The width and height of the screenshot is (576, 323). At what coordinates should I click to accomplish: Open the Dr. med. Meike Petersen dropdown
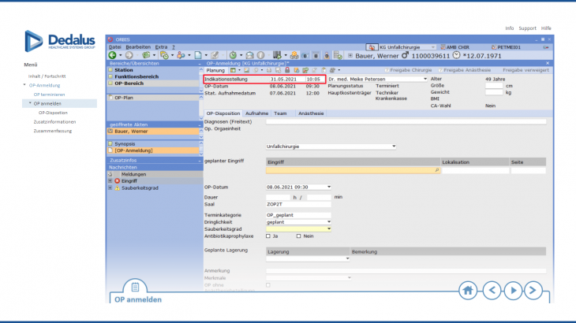[x=425, y=79]
